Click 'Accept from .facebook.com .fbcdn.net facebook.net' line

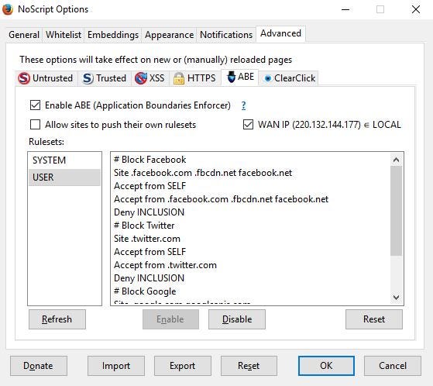tap(222, 199)
